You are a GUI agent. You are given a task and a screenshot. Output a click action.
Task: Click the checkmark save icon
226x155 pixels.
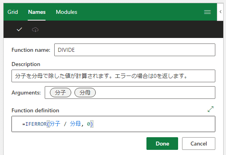[x=19, y=29]
